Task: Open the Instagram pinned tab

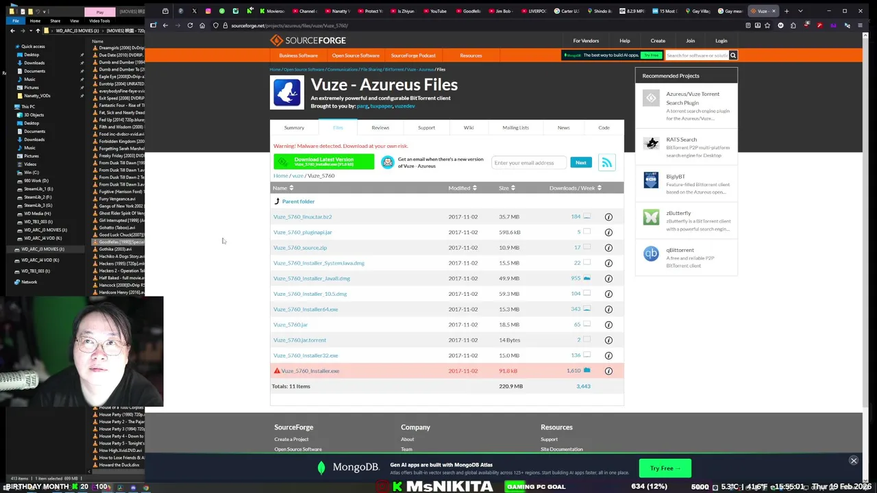Action: (208, 11)
